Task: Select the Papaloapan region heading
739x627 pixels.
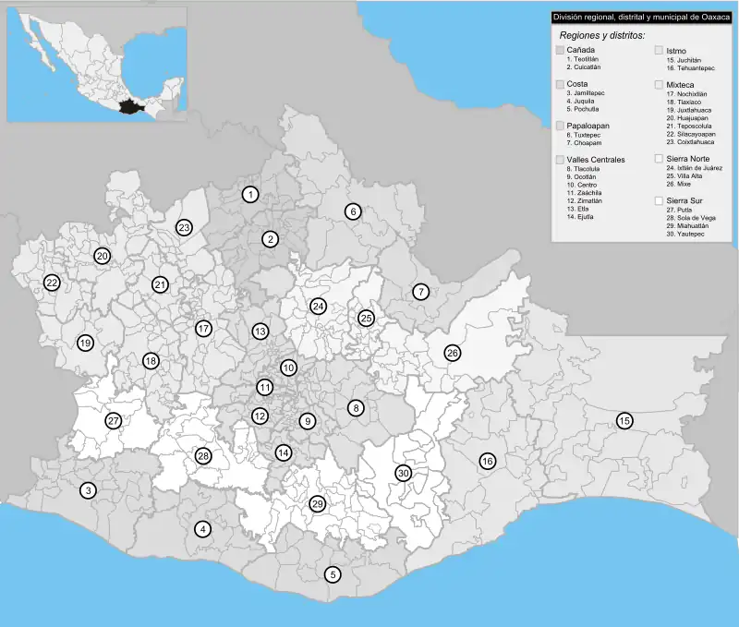Action: [x=588, y=125]
